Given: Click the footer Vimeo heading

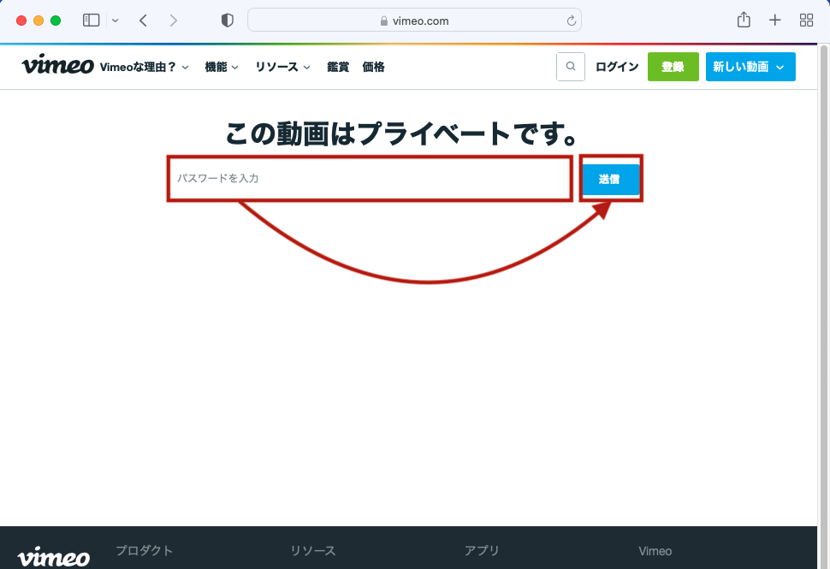Looking at the screenshot, I should click(x=655, y=551).
